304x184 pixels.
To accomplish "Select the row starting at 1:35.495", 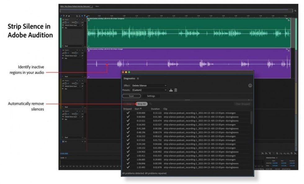I will [186, 167].
